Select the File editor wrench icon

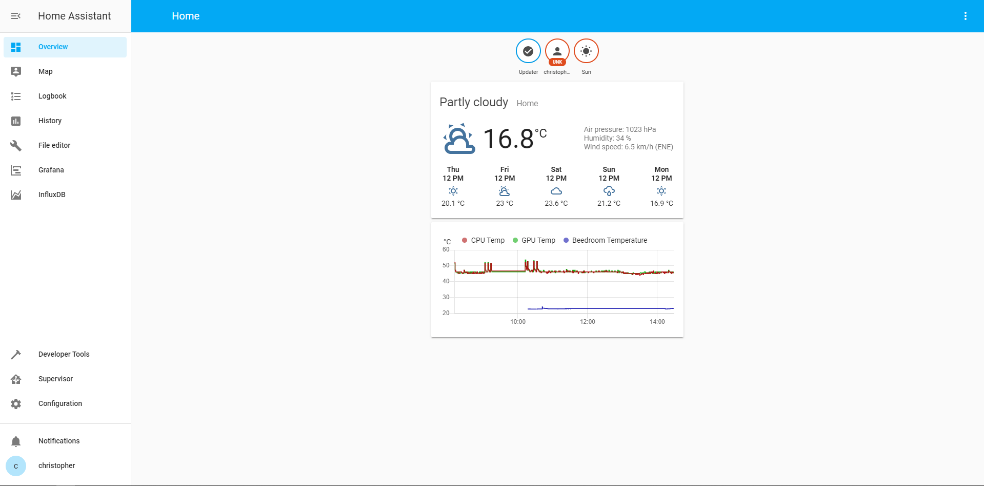(16, 145)
